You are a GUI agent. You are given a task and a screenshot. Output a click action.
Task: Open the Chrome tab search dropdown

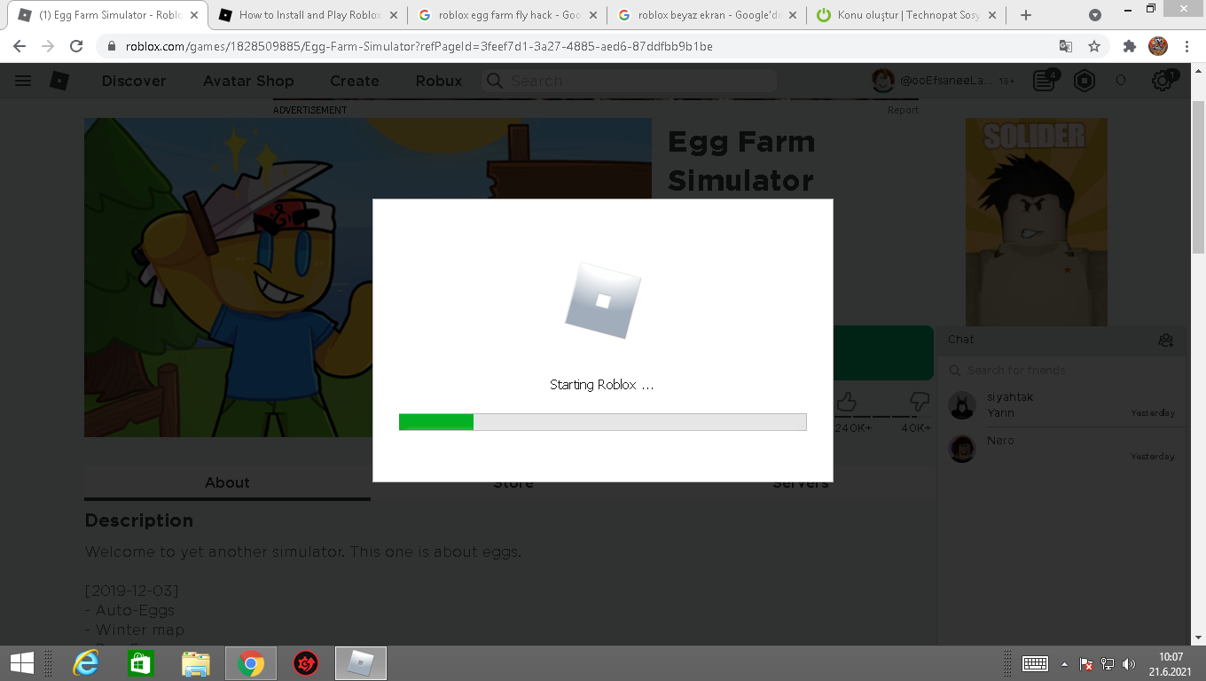tap(1095, 15)
